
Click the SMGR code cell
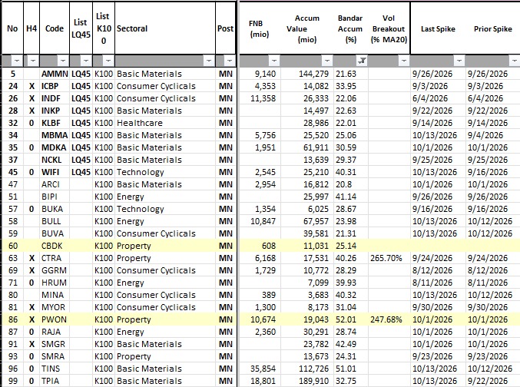55,344
